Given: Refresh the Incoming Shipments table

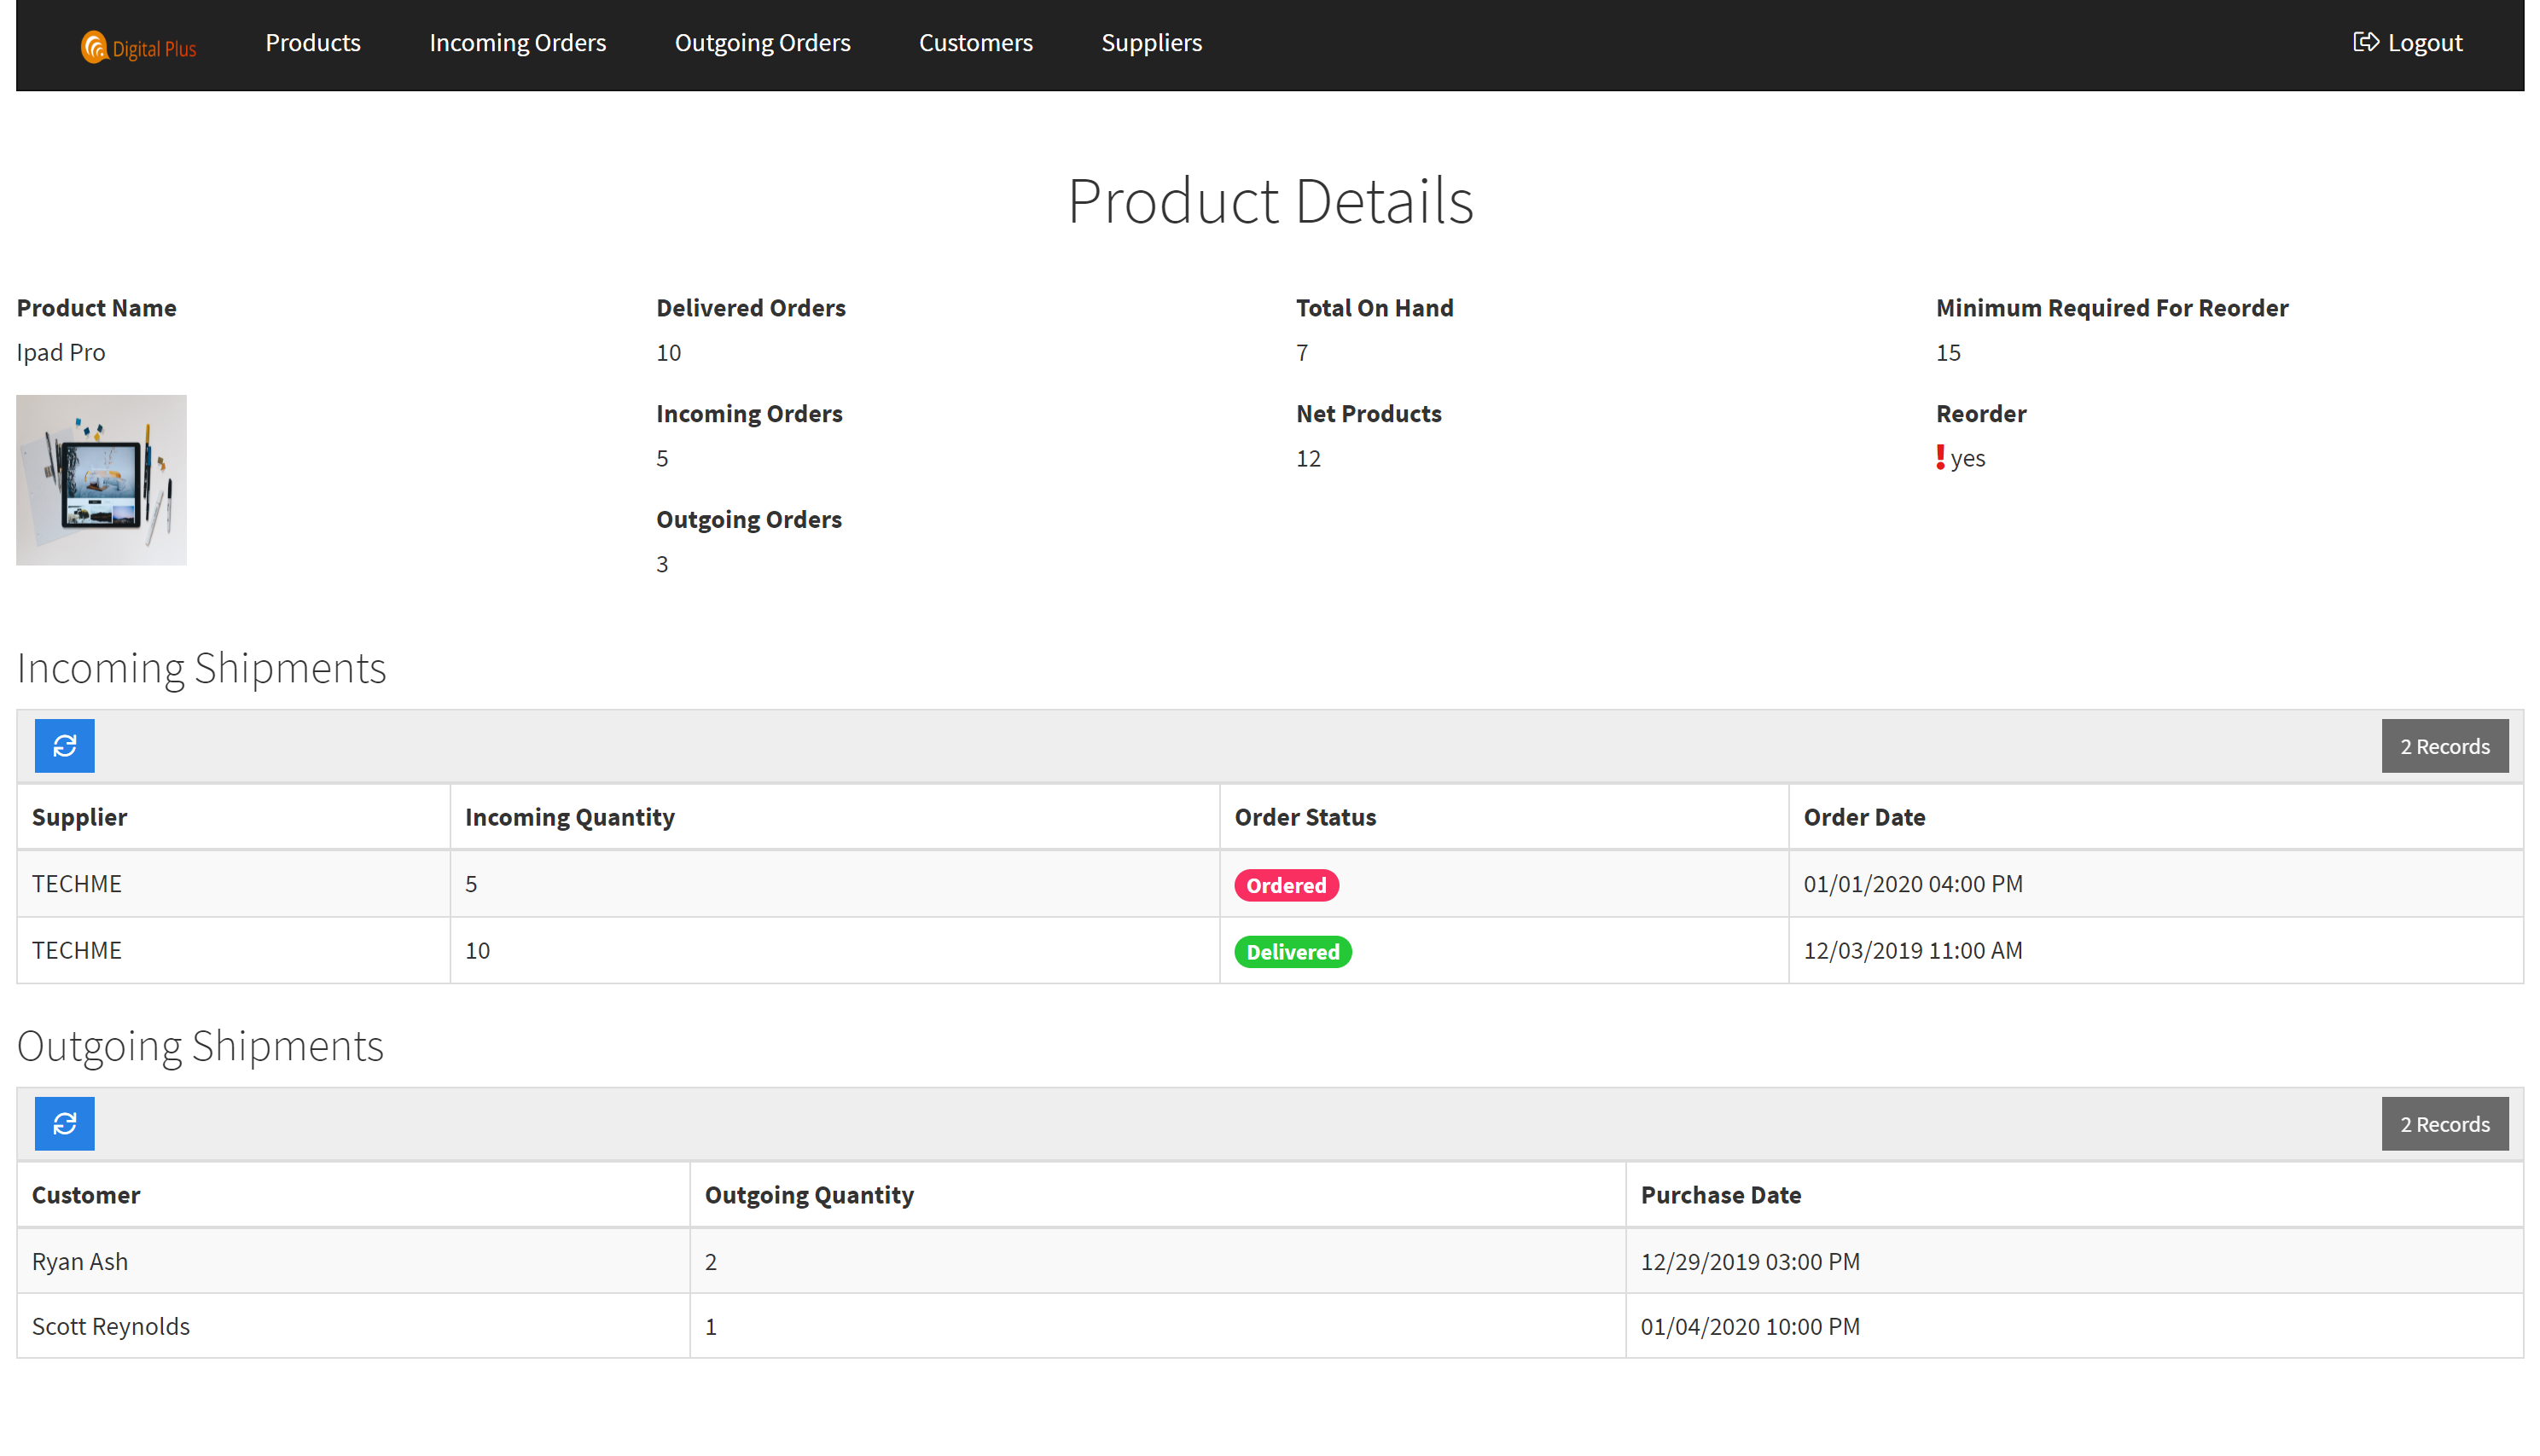Looking at the screenshot, I should (x=64, y=745).
